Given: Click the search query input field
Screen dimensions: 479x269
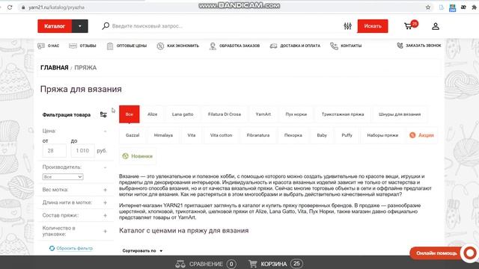Looking at the screenshot, I should (x=225, y=26).
